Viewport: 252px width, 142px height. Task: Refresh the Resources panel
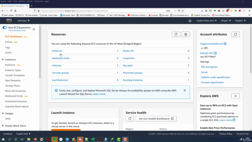tap(176, 34)
